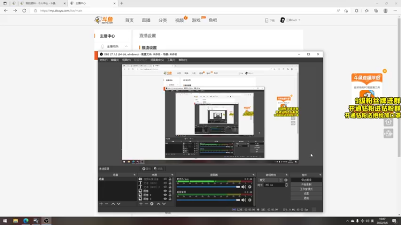
Task: Close the Douyu live companion ad popup
Action: tap(384, 71)
